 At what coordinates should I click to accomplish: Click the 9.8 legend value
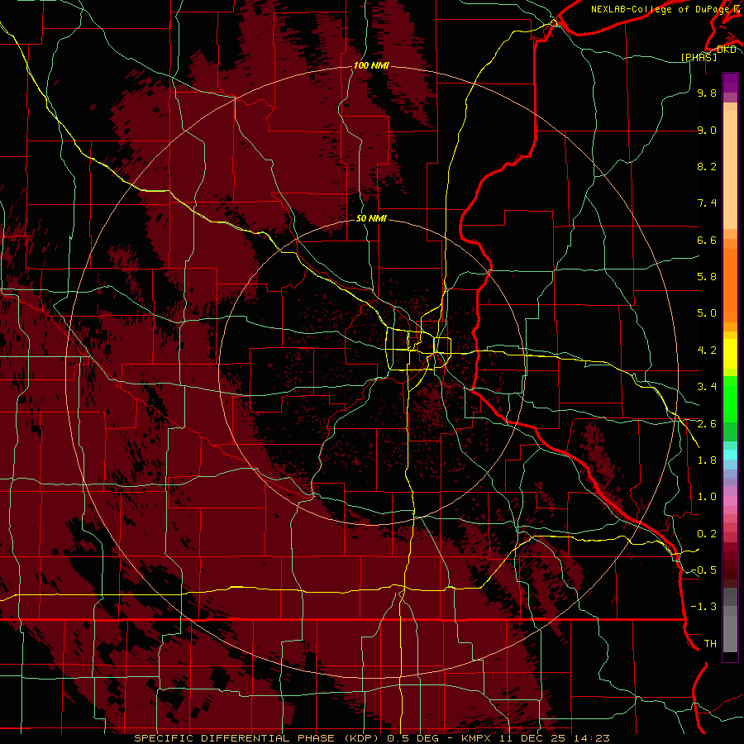[x=707, y=93]
